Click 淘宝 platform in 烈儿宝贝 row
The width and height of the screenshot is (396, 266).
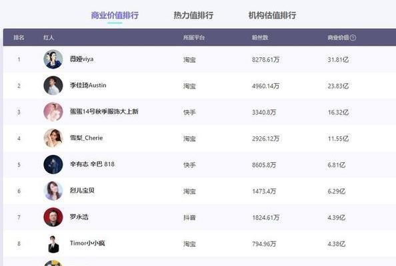coord(189,192)
